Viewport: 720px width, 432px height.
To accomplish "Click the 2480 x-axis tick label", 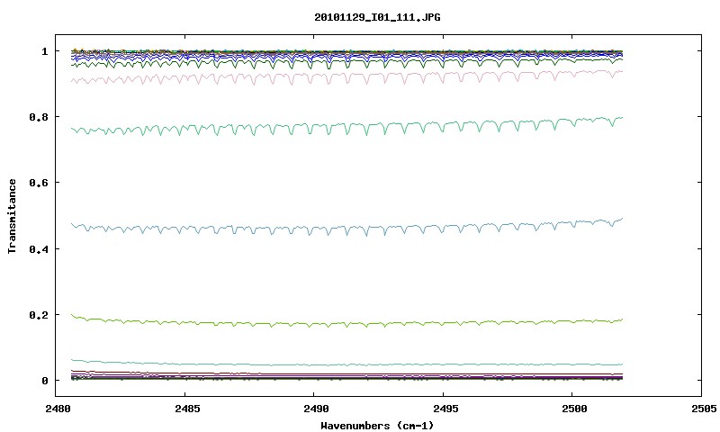I will tap(58, 409).
